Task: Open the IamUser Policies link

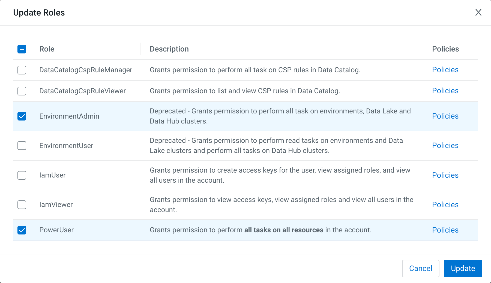Action: (445, 175)
